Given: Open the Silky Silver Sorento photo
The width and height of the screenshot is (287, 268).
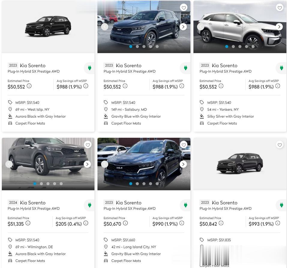Looking at the screenshot, I should point(240,27).
